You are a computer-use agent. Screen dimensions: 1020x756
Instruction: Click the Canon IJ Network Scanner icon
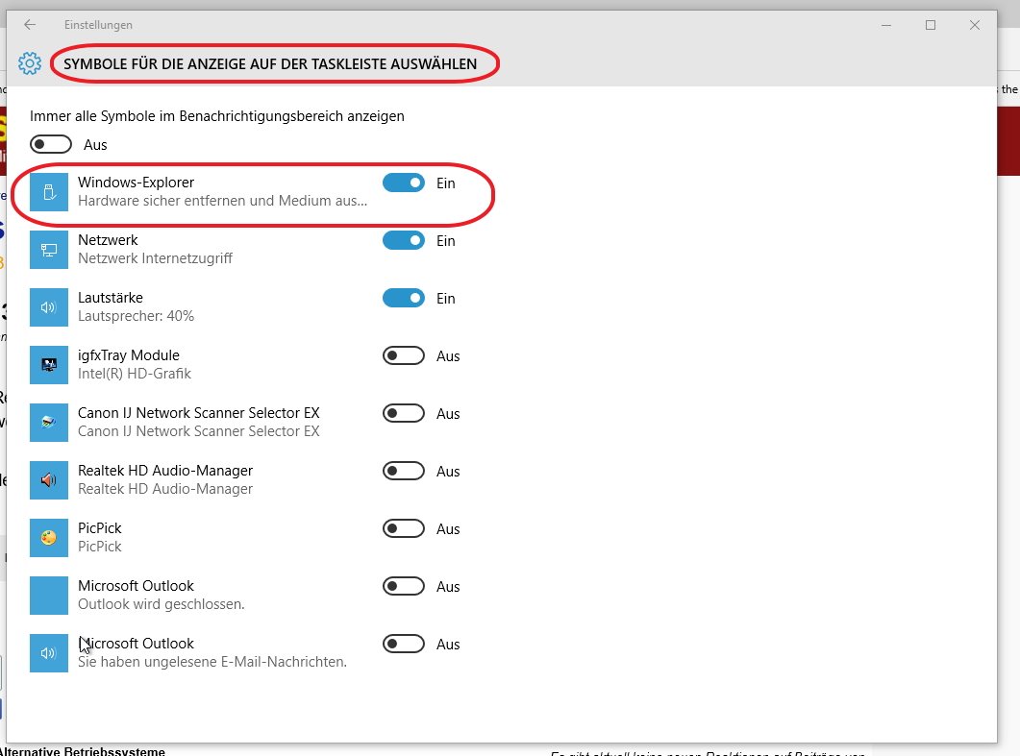coord(49,423)
